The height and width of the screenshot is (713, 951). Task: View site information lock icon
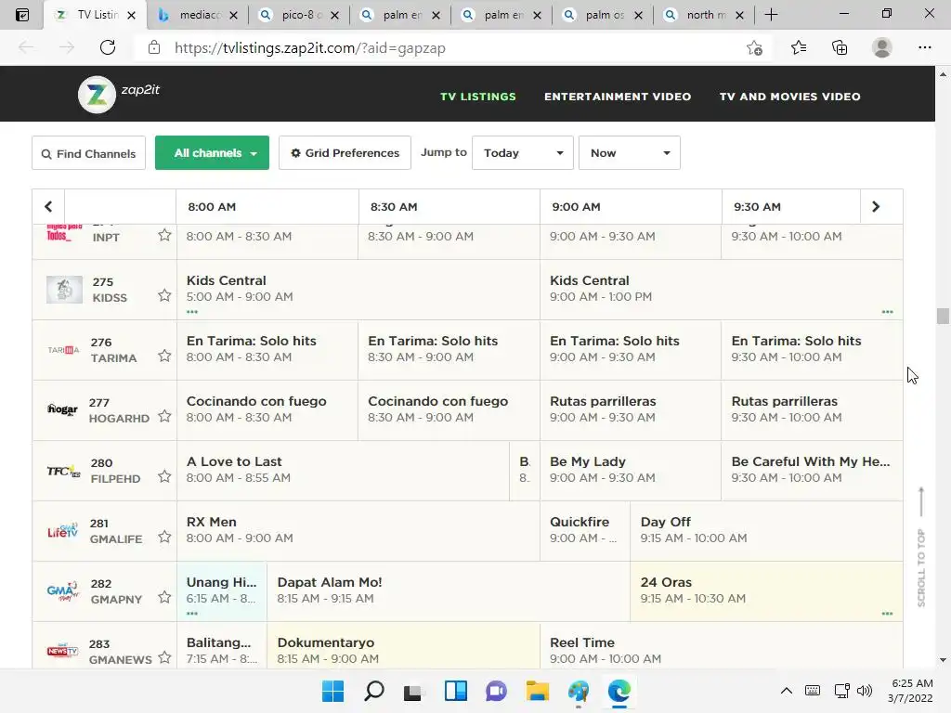154,47
